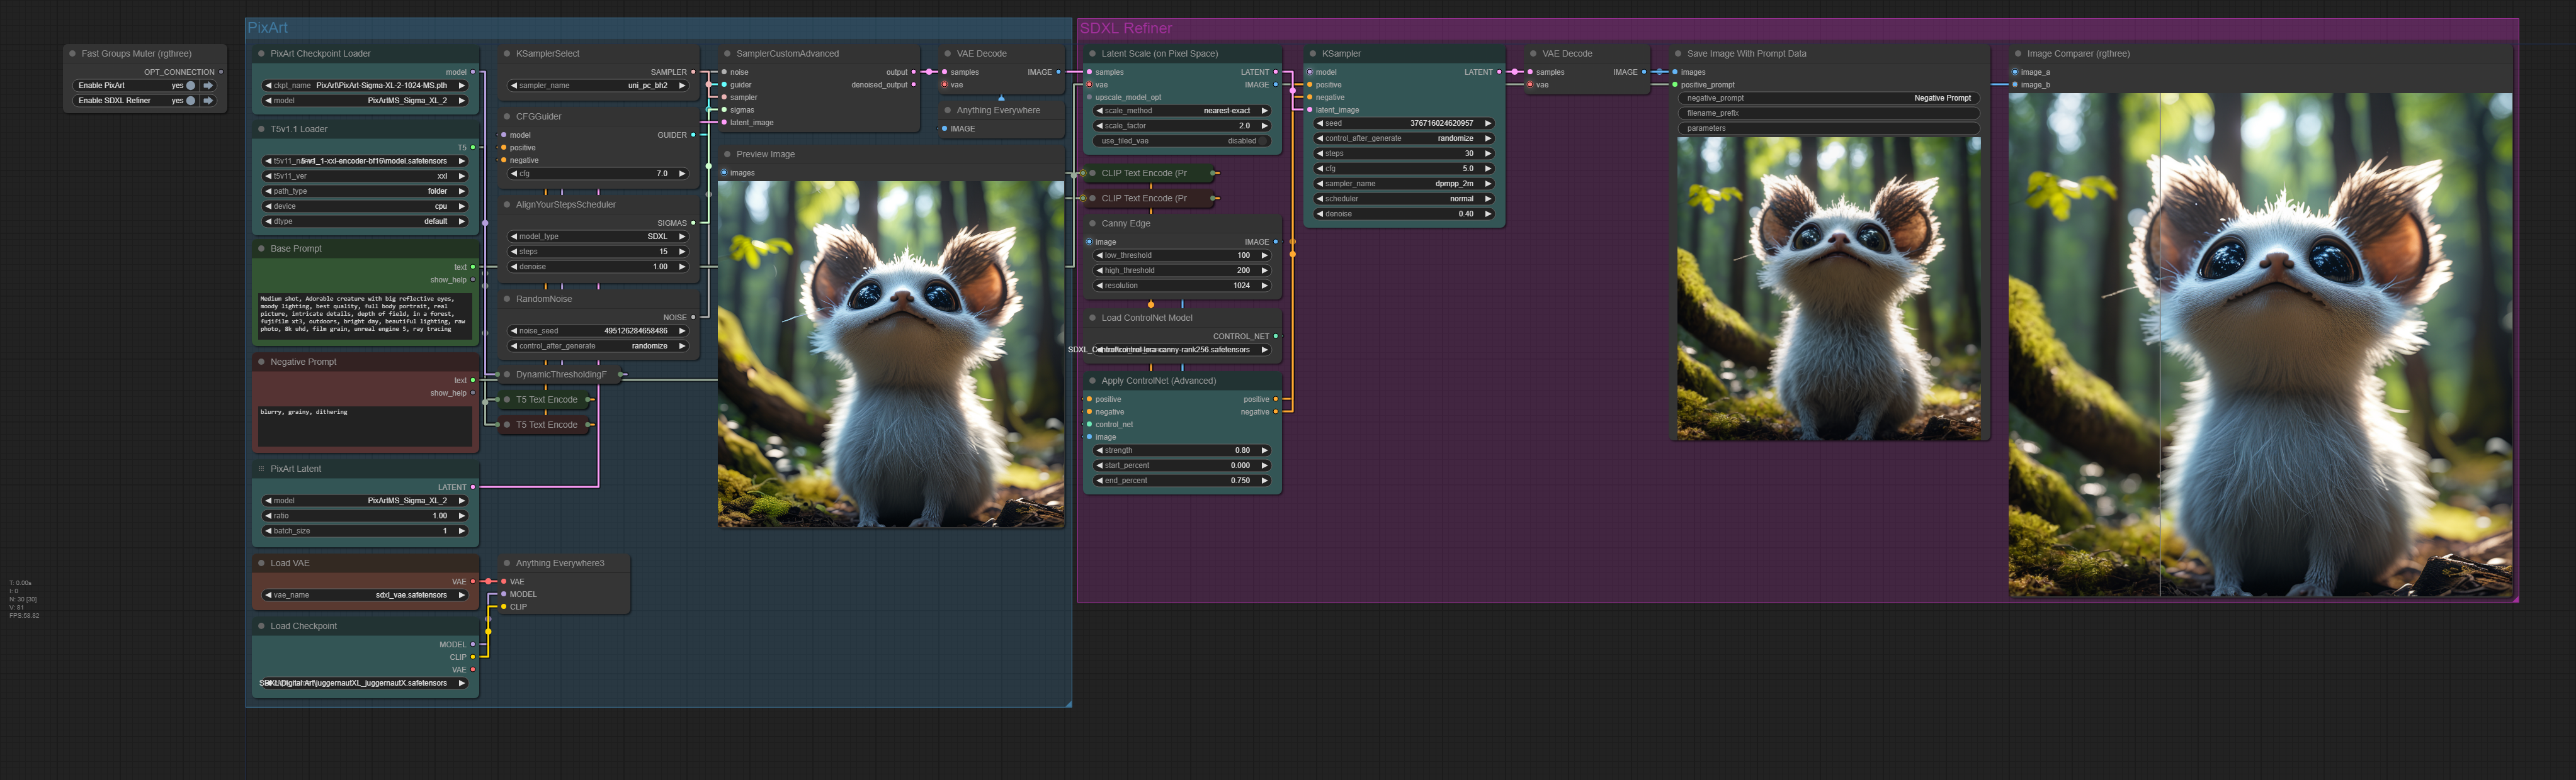The height and width of the screenshot is (780, 2576).
Task: Open the sampler_name dropdown in KSamplerSelect
Action: pos(598,86)
